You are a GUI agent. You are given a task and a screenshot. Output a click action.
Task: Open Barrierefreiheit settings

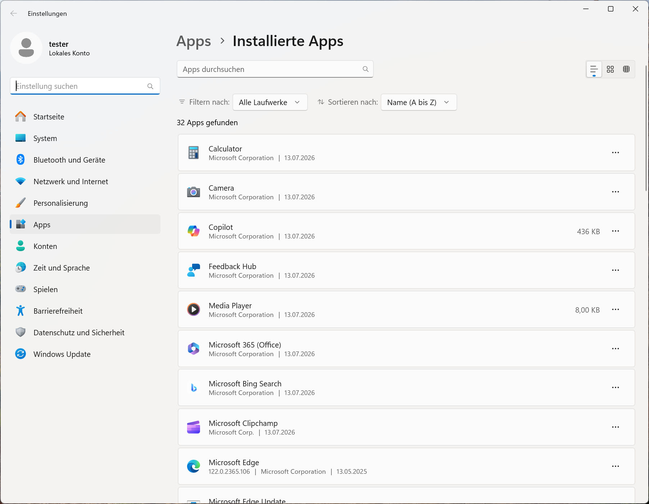click(85, 311)
